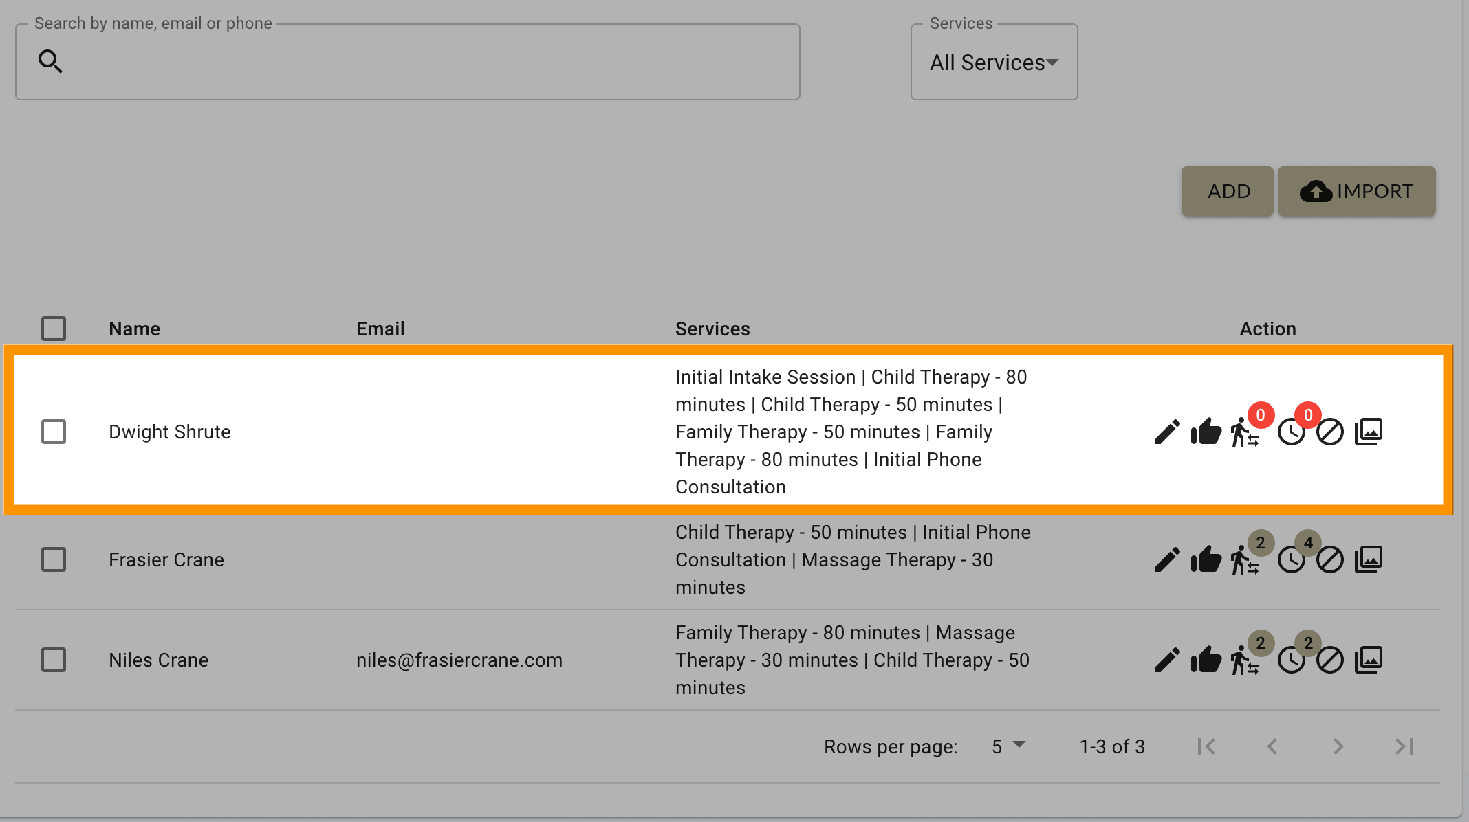Viewport: 1469px width, 822px height.
Task: Click the ADD button to add a client
Action: [x=1230, y=192]
